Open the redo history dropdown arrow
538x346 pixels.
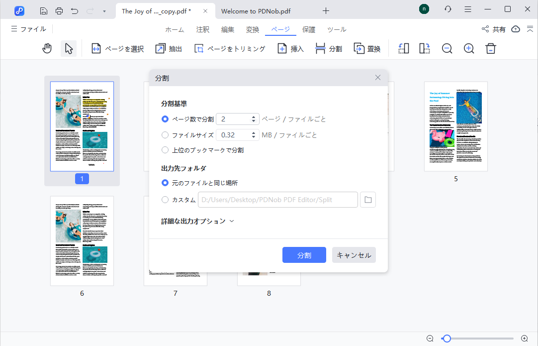click(104, 10)
